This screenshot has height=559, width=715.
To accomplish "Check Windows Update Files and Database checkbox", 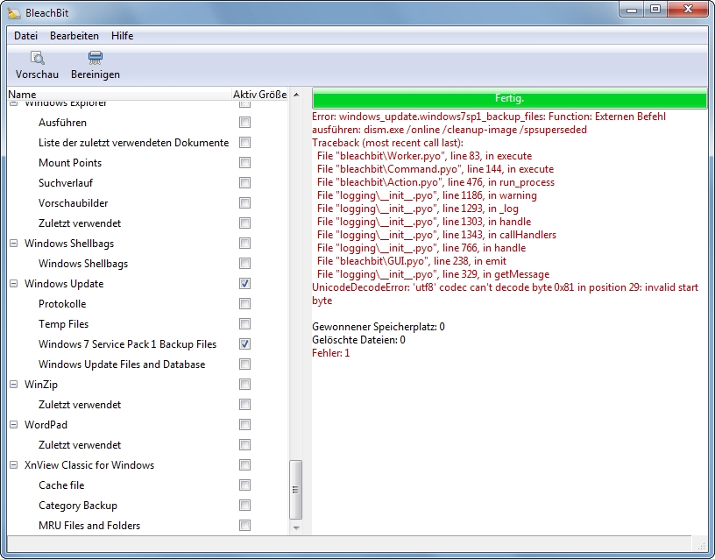I will [244, 364].
